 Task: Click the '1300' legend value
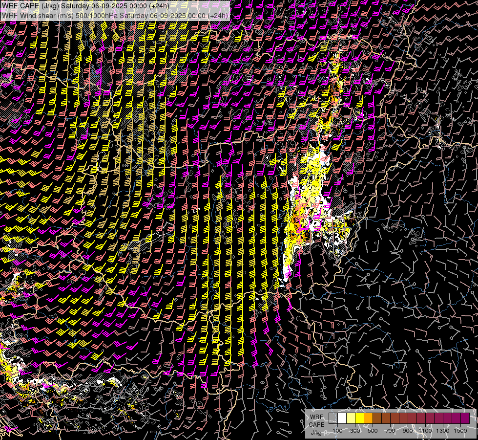[443, 431]
